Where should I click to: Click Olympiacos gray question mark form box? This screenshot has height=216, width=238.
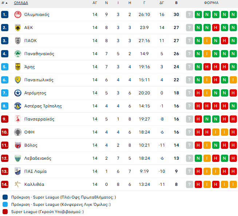(x=190, y=15)
